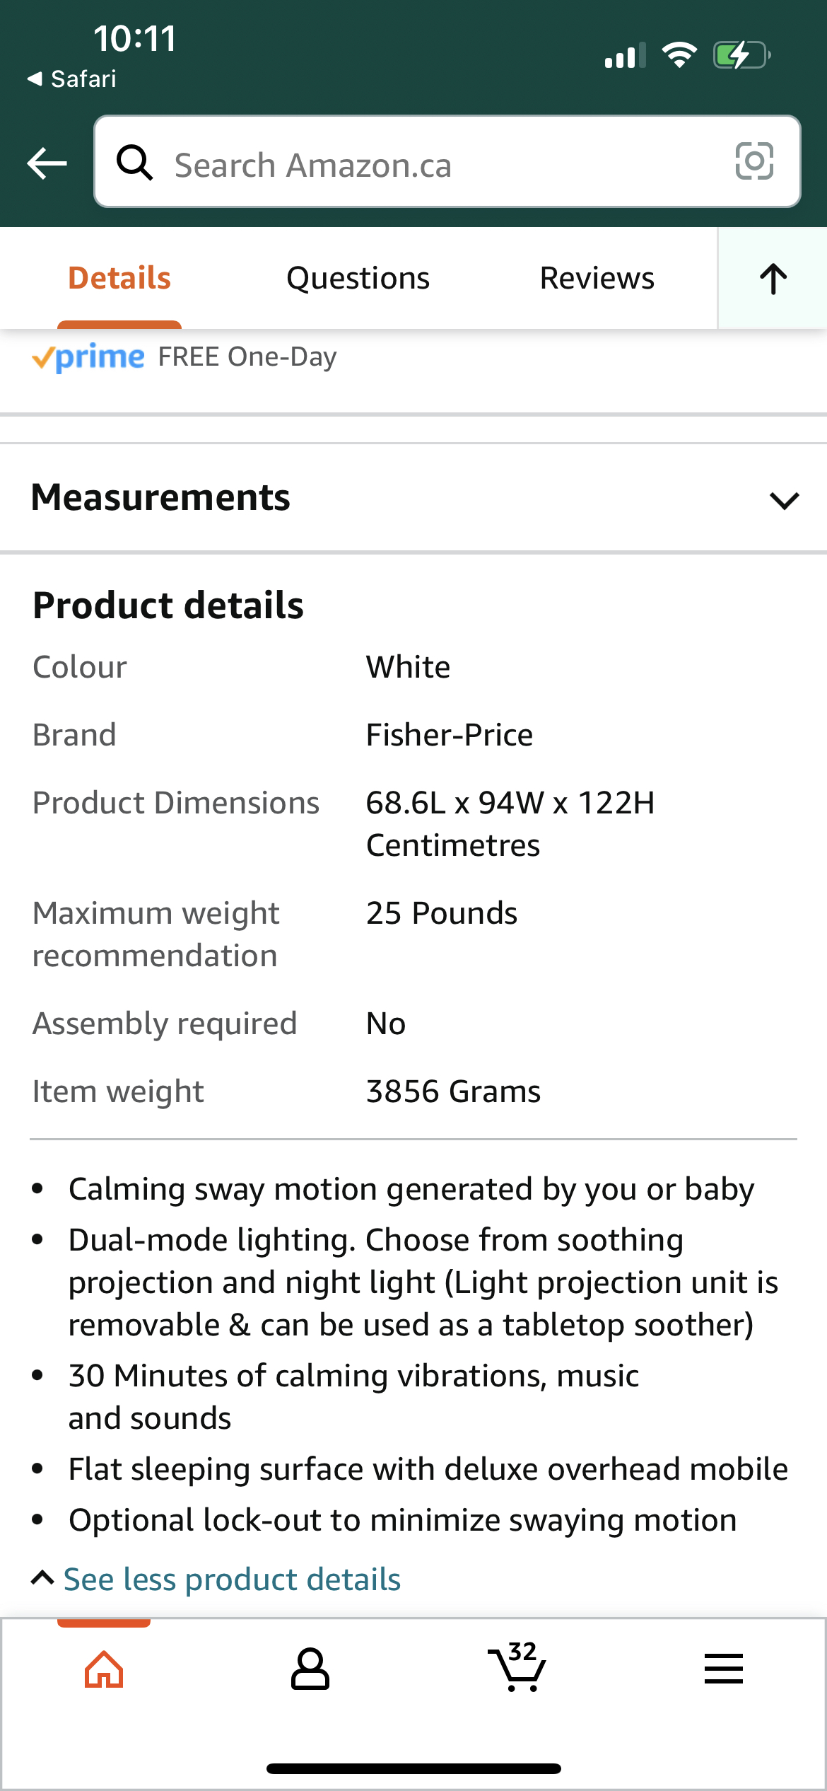Image resolution: width=827 pixels, height=1791 pixels.
Task: Expand the Measurements section chevron
Action: (x=784, y=500)
